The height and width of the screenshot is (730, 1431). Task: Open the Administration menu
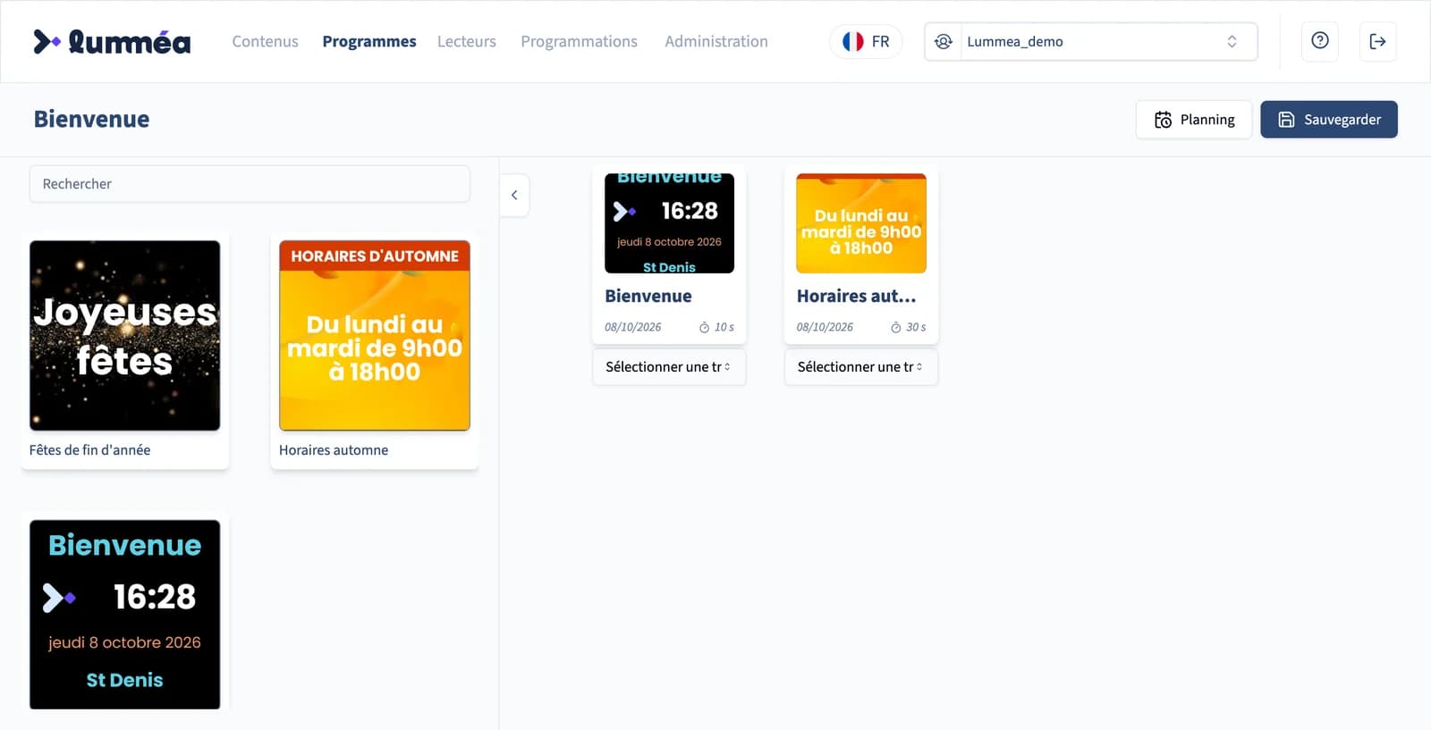point(716,41)
